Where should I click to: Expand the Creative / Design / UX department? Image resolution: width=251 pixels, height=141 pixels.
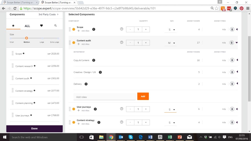[237, 72]
